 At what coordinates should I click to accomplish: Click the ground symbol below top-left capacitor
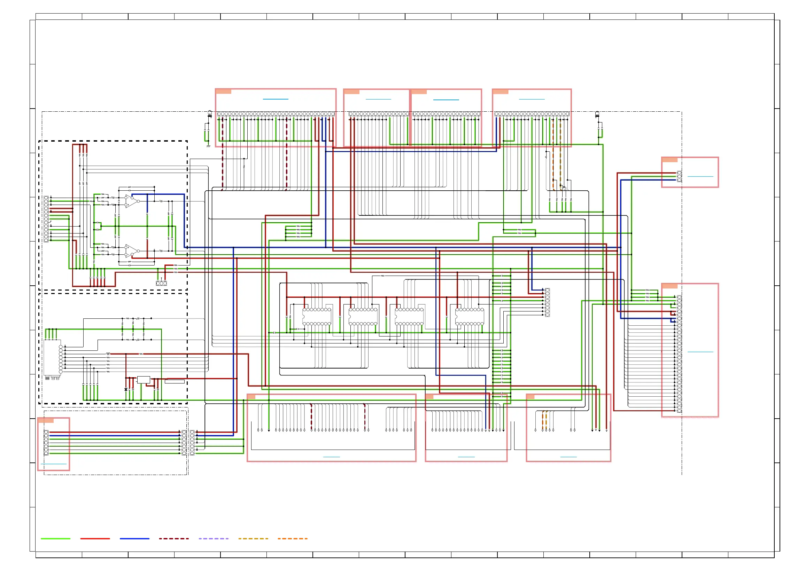click(208, 146)
